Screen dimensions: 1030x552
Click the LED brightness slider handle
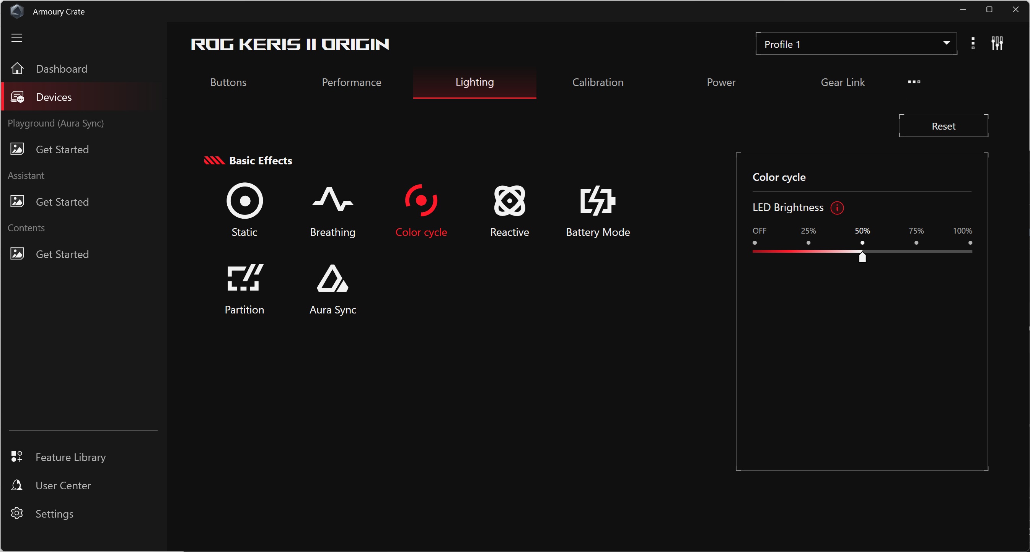pyautogui.click(x=862, y=257)
